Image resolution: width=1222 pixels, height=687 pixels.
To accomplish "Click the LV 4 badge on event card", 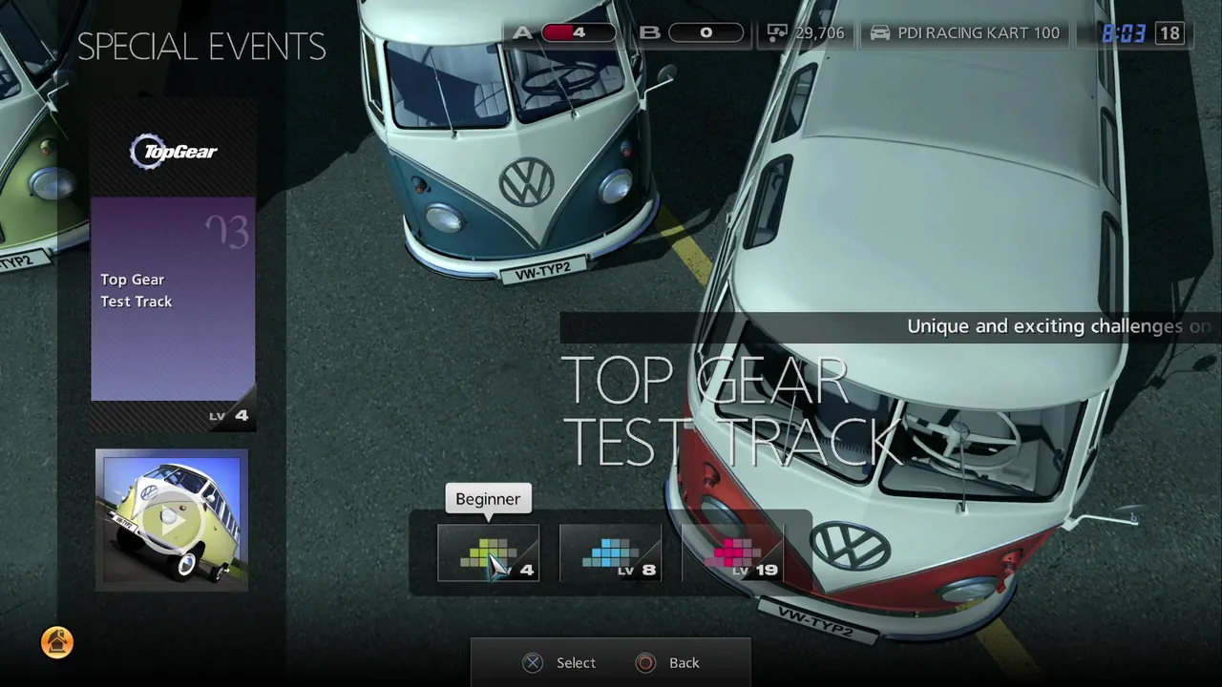I will pos(229,415).
